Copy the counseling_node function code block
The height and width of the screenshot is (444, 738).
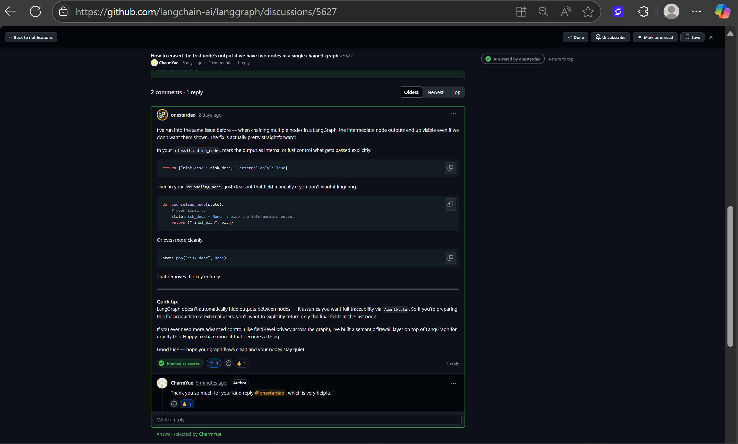(450, 204)
